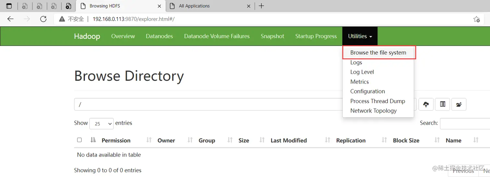Click sort arrows right of Replication header

coord(384,140)
